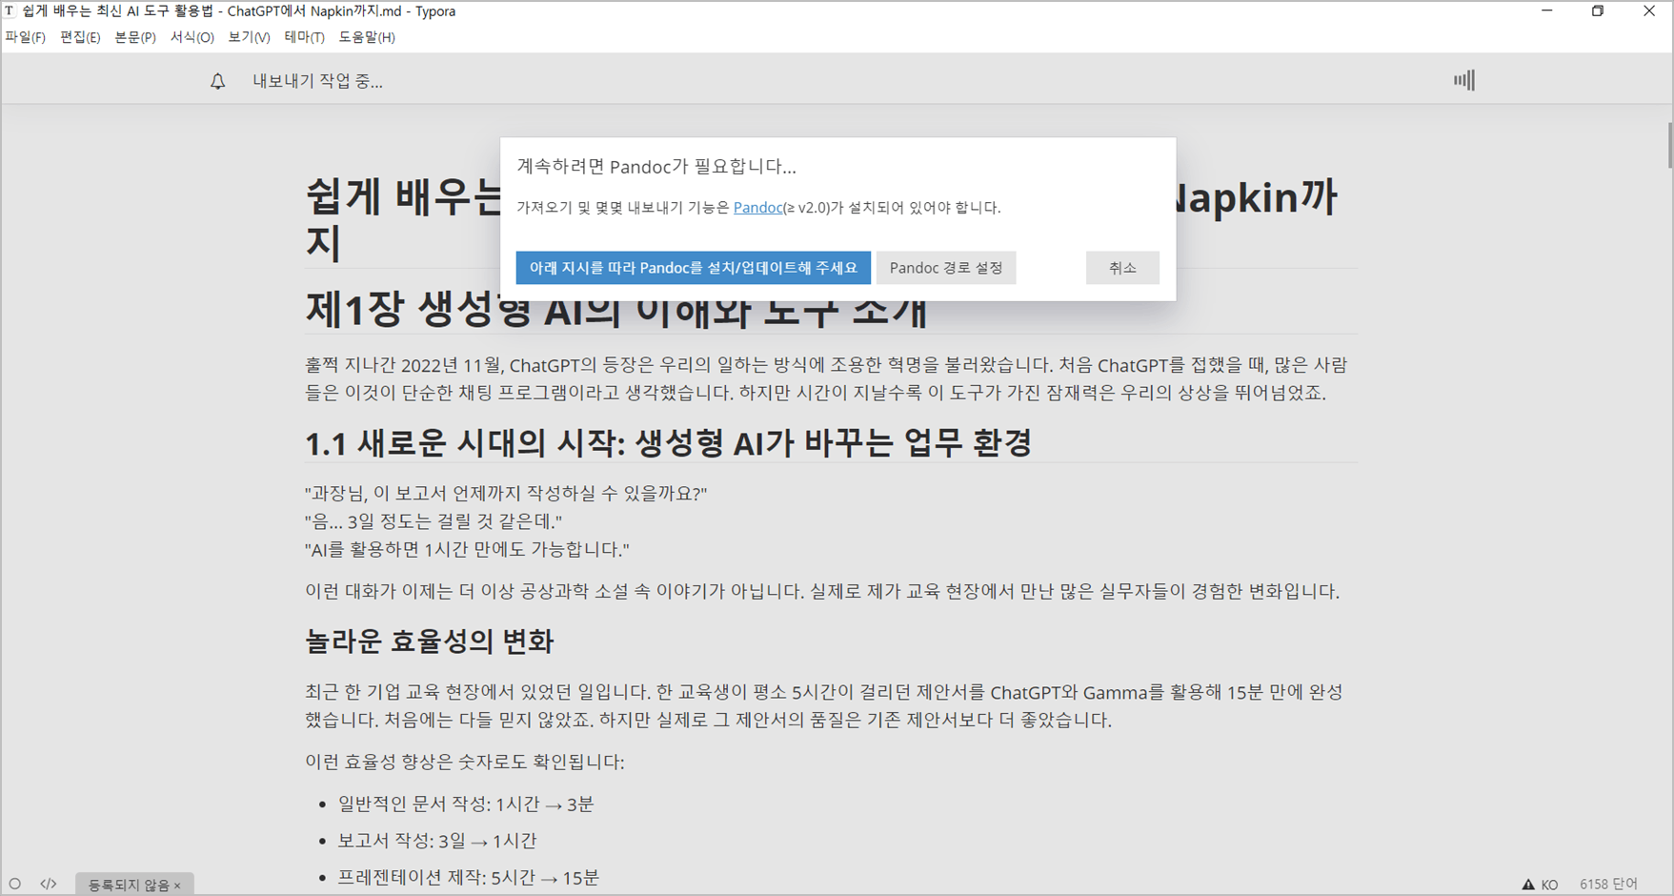Screen dimensions: 1674x896
Task: Dismiss the 등록되지 않음 badge
Action: 177,886
